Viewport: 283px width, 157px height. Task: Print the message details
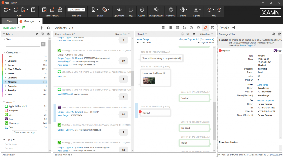point(279,34)
